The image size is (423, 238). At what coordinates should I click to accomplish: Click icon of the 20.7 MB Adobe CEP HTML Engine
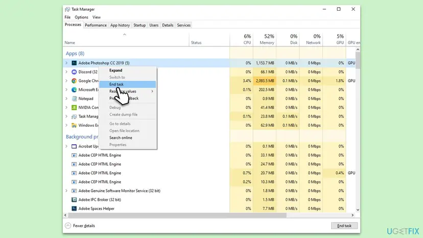click(74, 173)
